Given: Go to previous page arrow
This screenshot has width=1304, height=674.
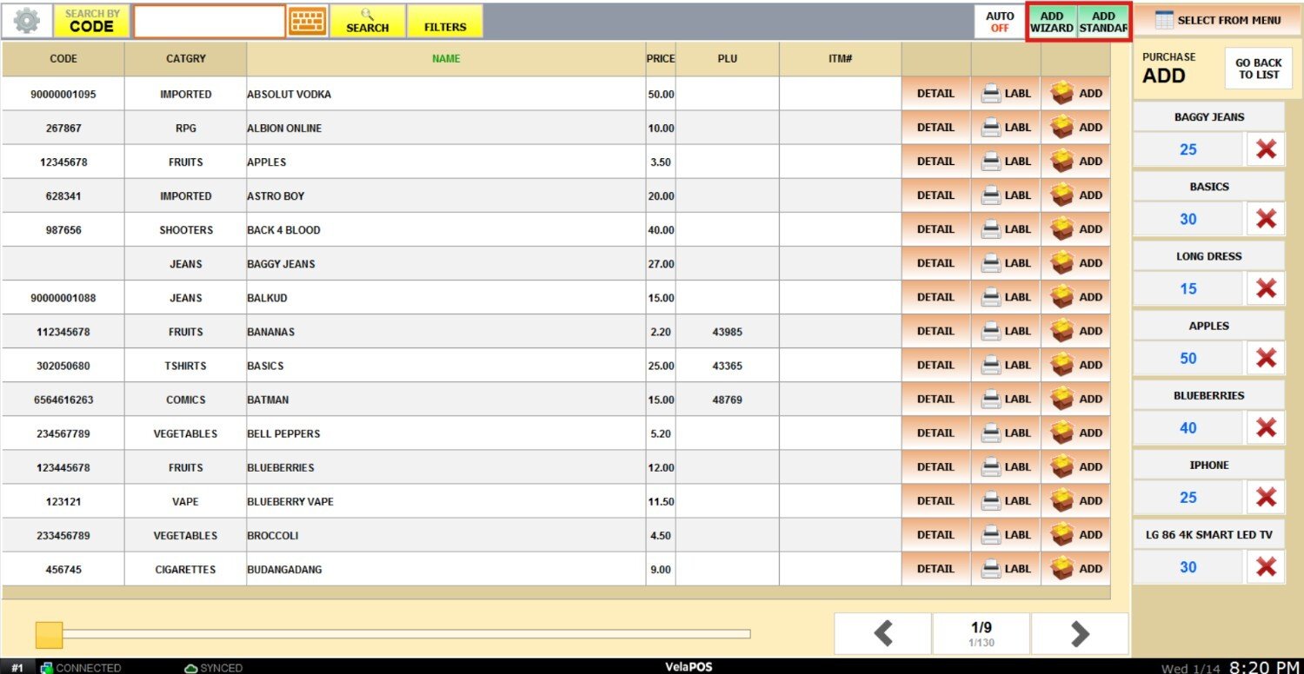Looking at the screenshot, I should [x=883, y=633].
